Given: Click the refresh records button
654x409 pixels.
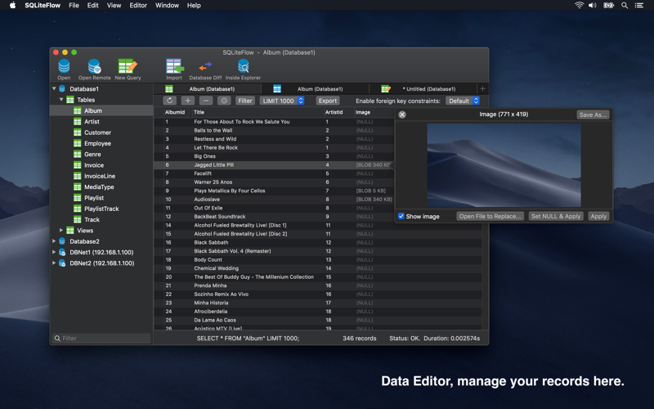Looking at the screenshot, I should tap(169, 101).
